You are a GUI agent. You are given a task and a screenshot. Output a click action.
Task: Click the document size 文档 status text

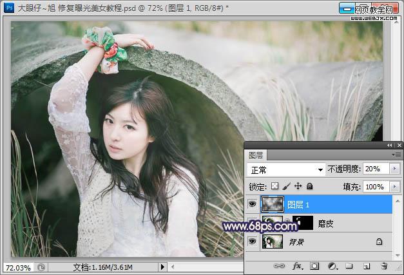[x=103, y=267]
